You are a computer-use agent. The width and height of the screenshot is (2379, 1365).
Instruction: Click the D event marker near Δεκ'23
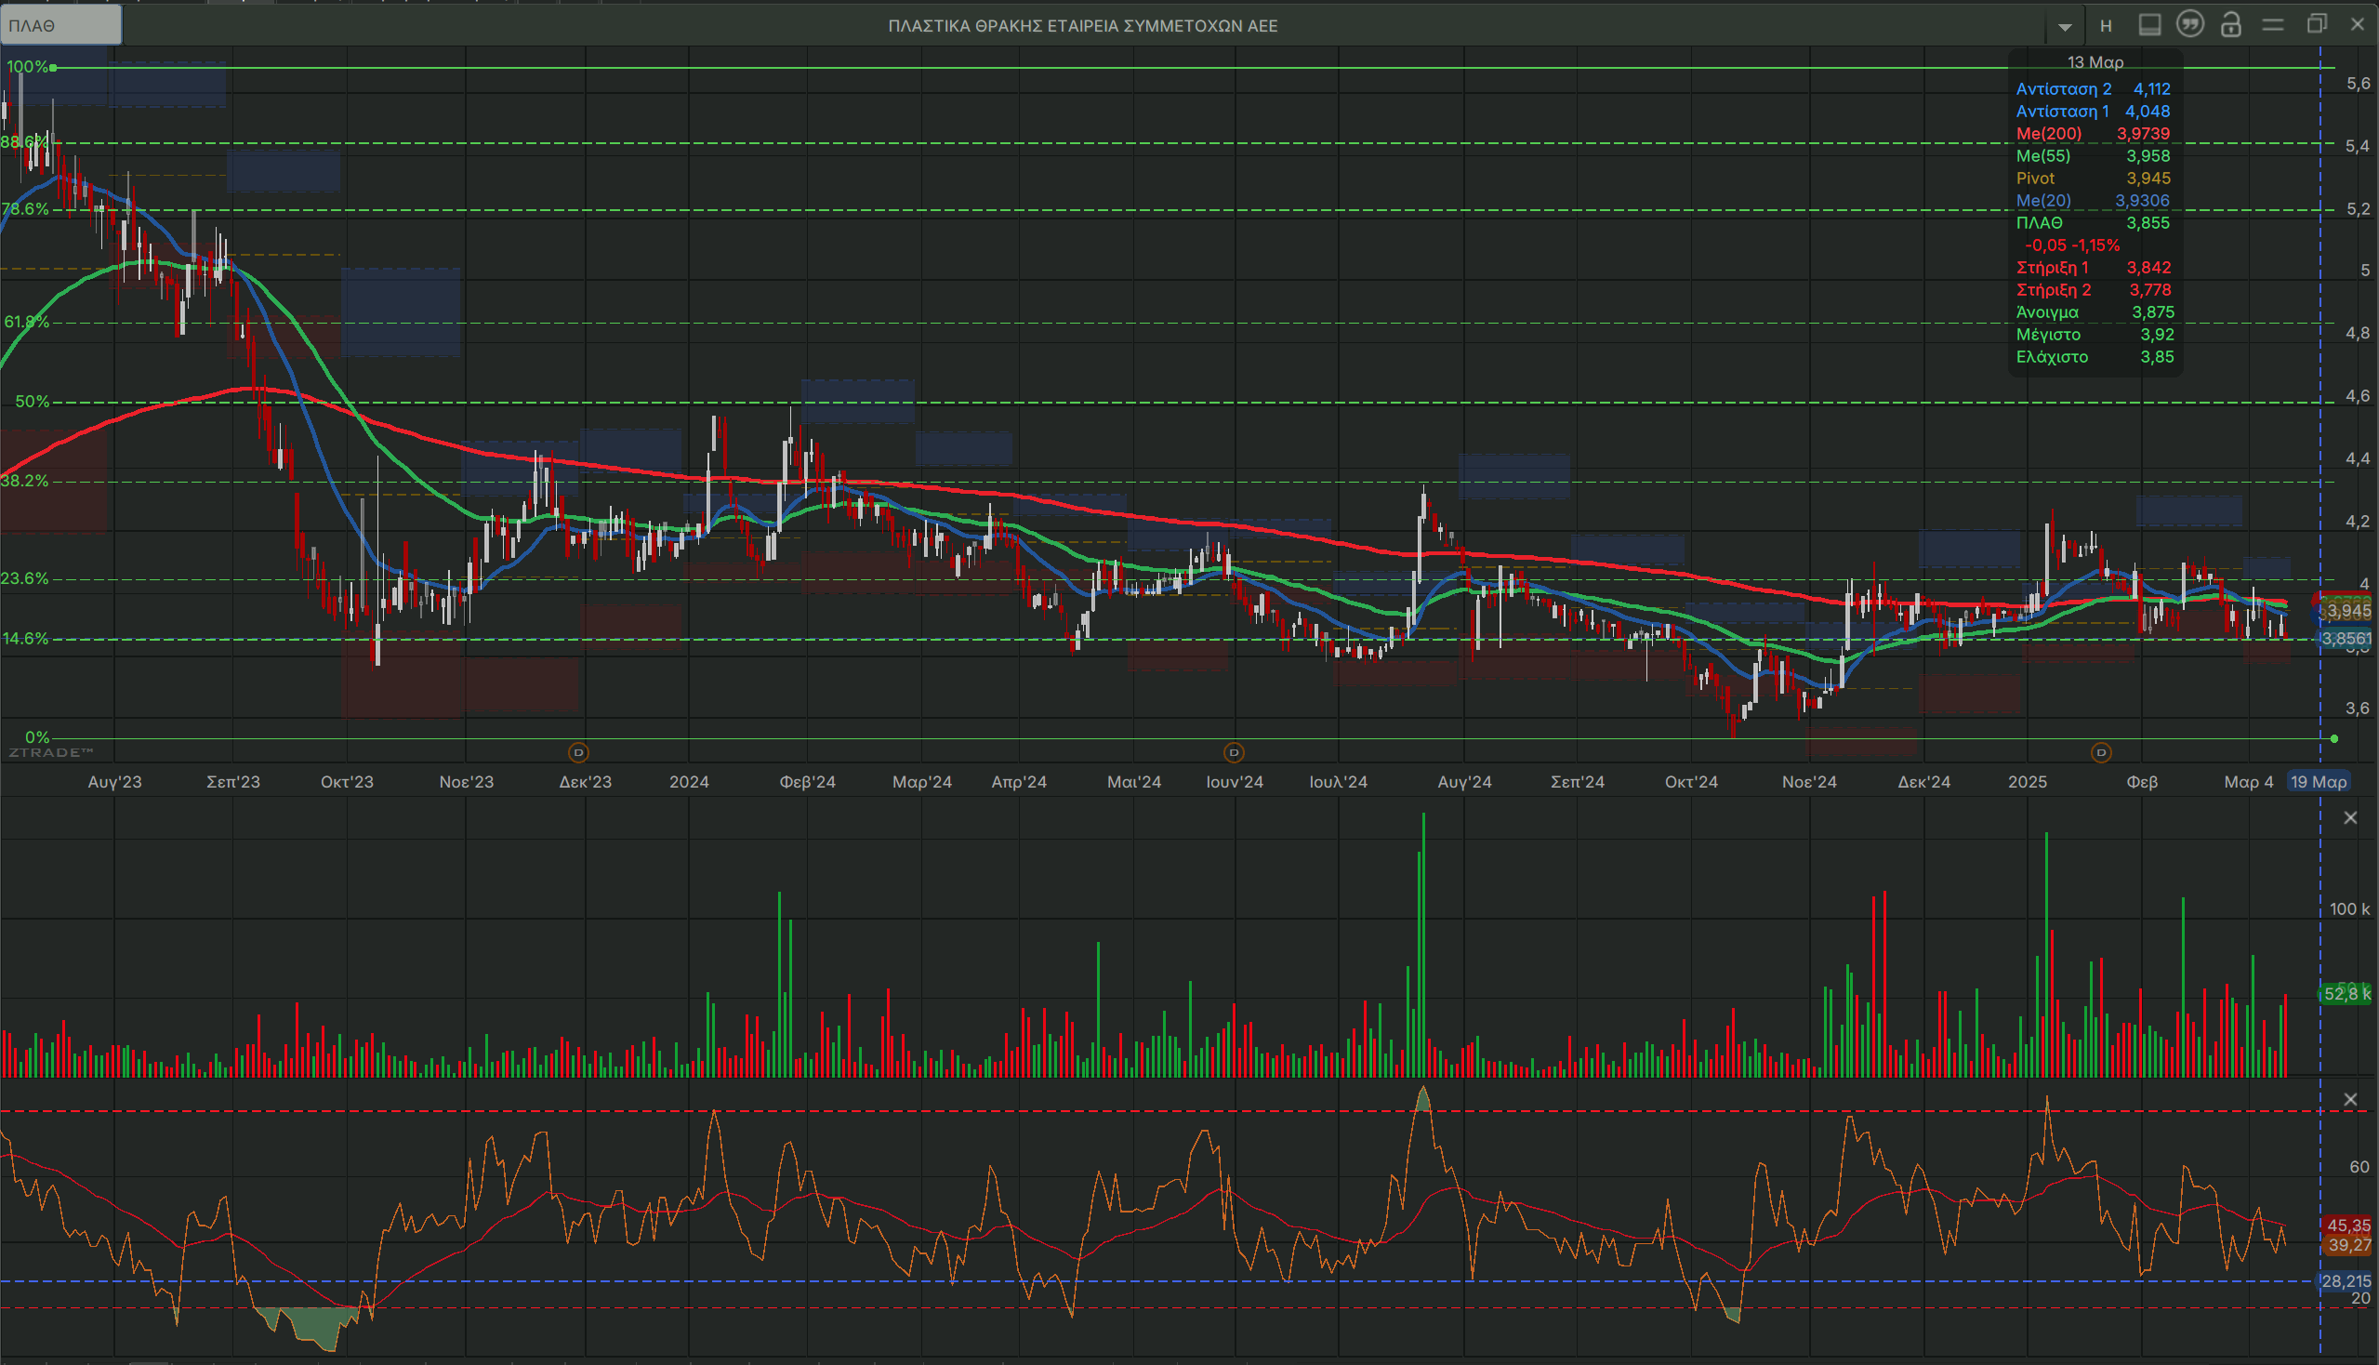pyautogui.click(x=578, y=753)
